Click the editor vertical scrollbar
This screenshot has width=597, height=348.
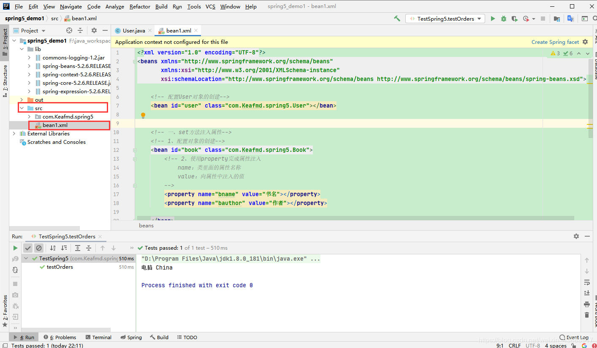(x=590, y=98)
